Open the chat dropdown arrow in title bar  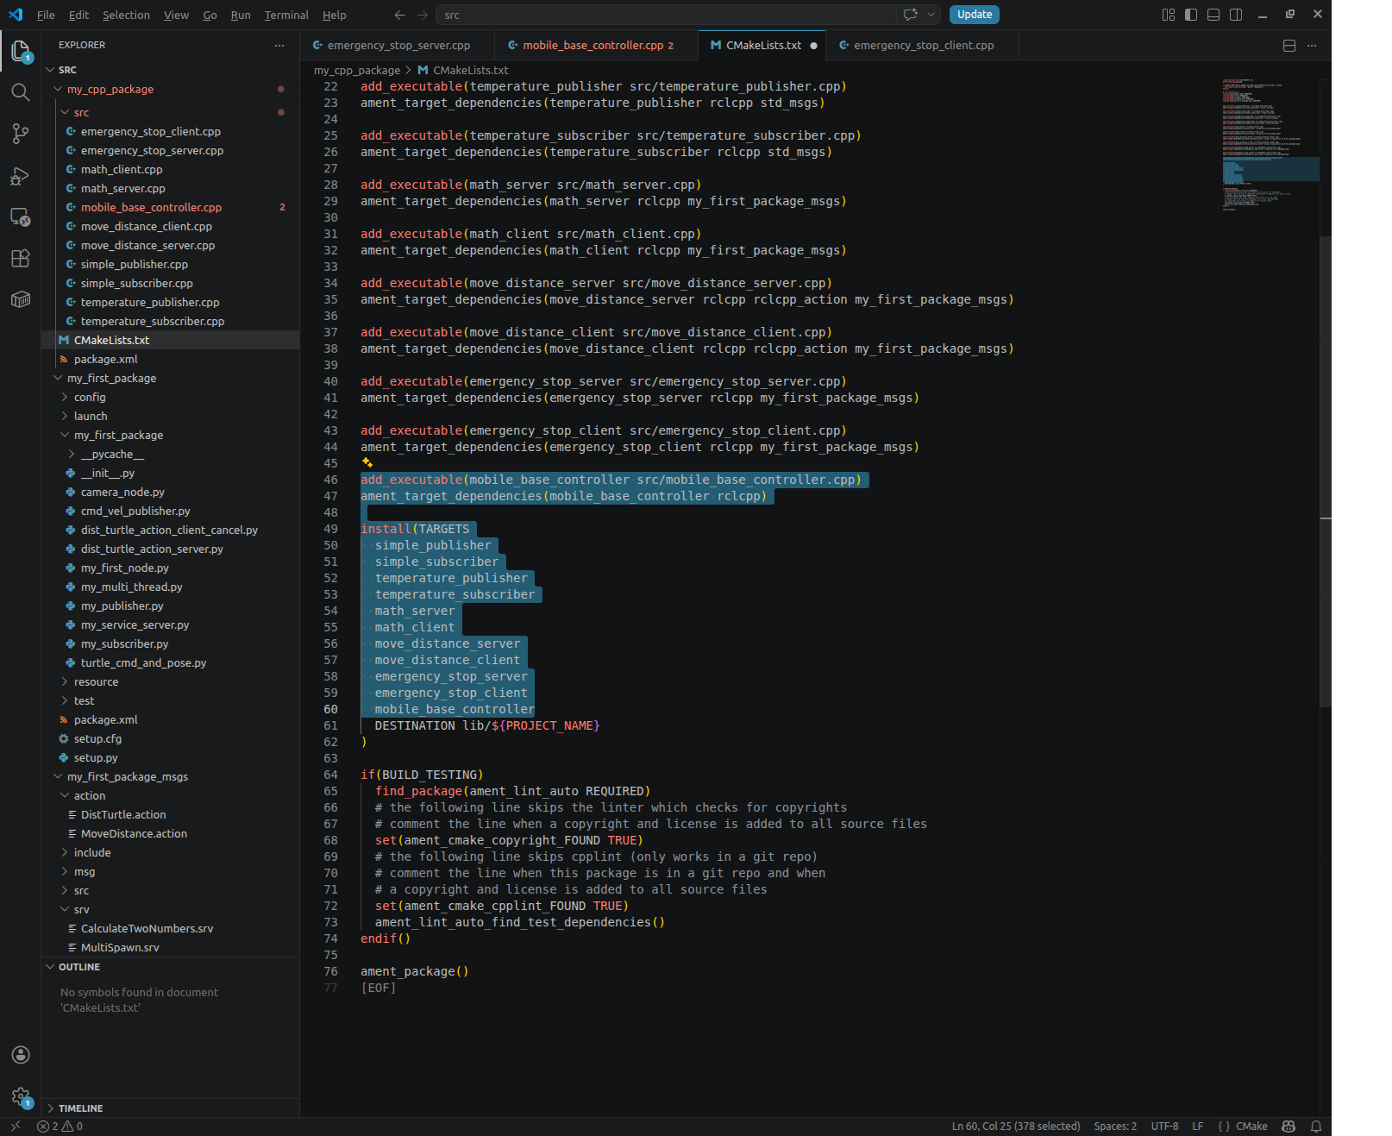click(x=931, y=15)
